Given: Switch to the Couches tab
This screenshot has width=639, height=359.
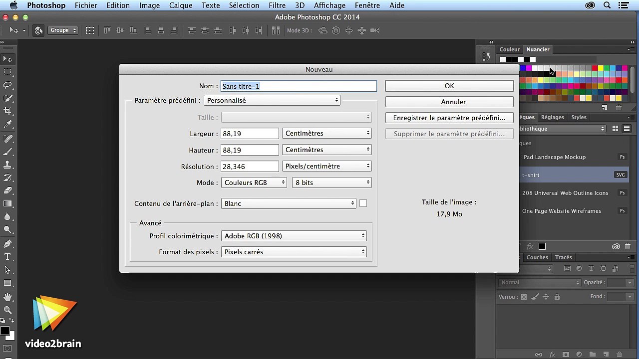Looking at the screenshot, I should pos(537,257).
